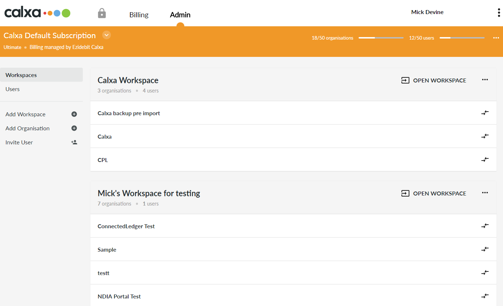Select the Admin tab
Screen dimensions: 503x306
point(180,15)
